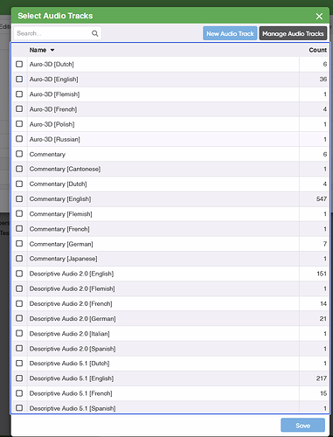
Task: Toggle the Name column sort arrow
Action: (52, 50)
